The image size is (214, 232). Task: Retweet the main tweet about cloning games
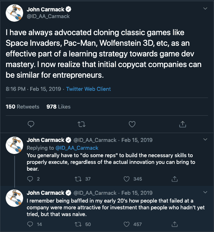click(x=82, y=124)
